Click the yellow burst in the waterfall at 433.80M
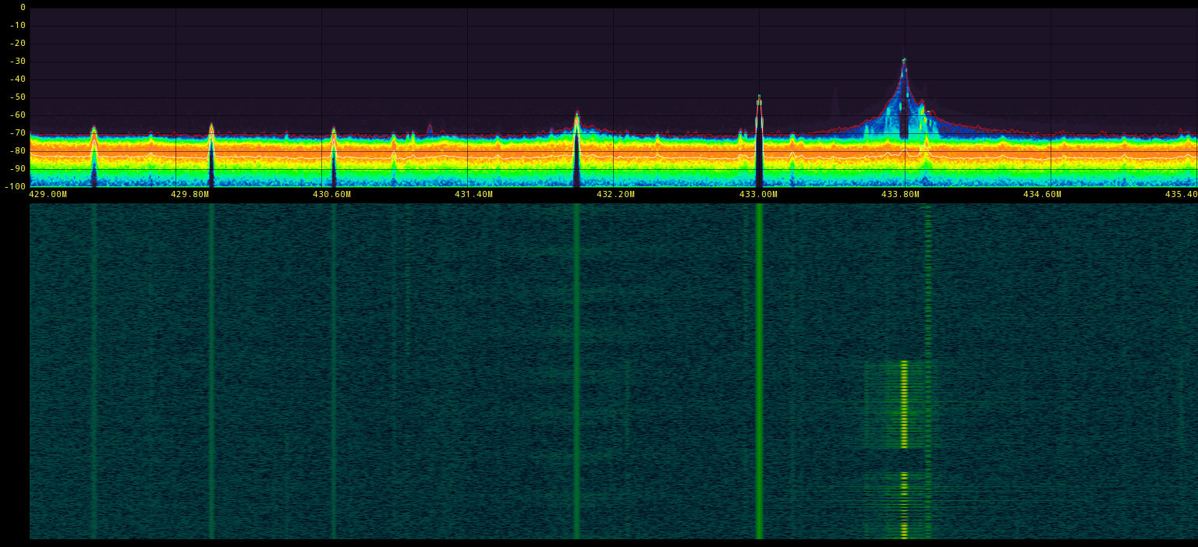 click(905, 405)
